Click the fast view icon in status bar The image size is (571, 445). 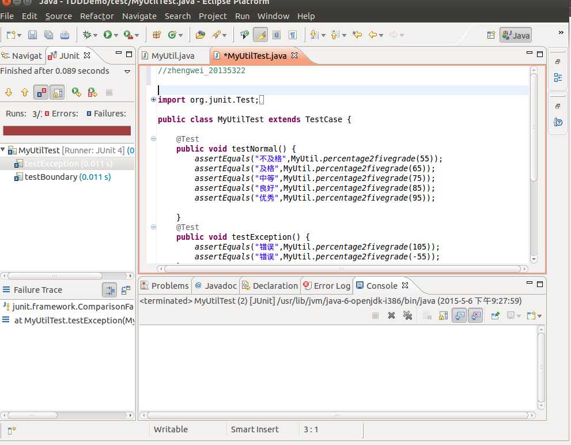click(12, 431)
